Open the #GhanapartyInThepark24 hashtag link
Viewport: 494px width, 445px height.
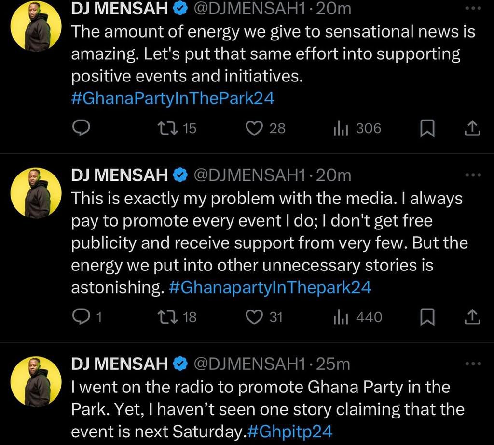pyautogui.click(x=270, y=287)
